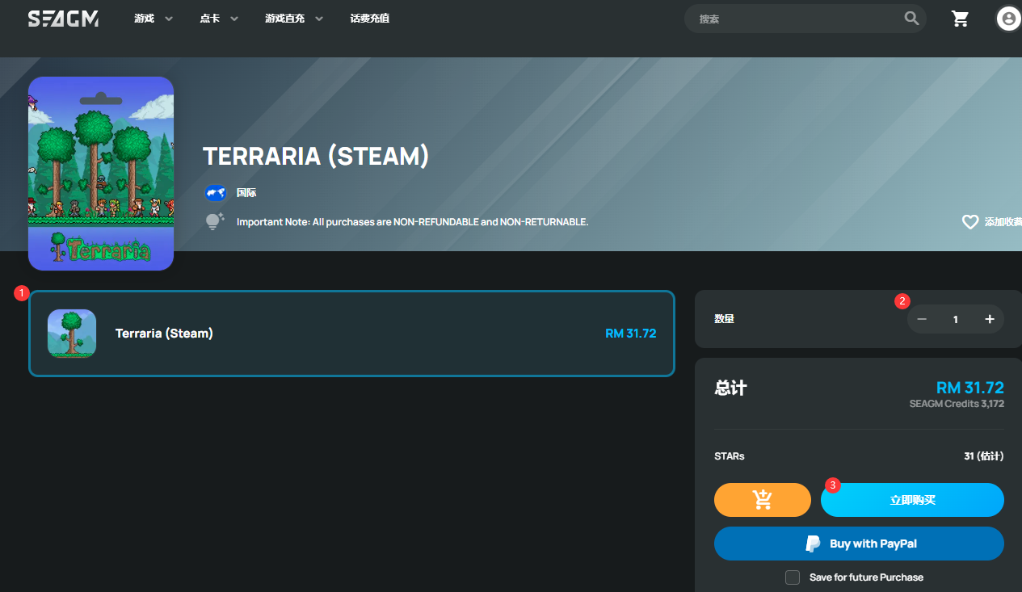Image resolution: width=1022 pixels, height=592 pixels.
Task: Click the 国际 region globe icon
Action: click(215, 193)
